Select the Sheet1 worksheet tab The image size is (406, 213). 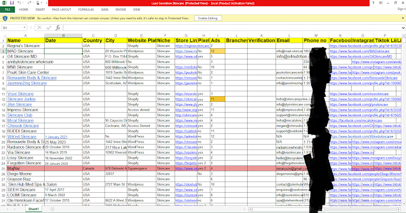point(33,209)
